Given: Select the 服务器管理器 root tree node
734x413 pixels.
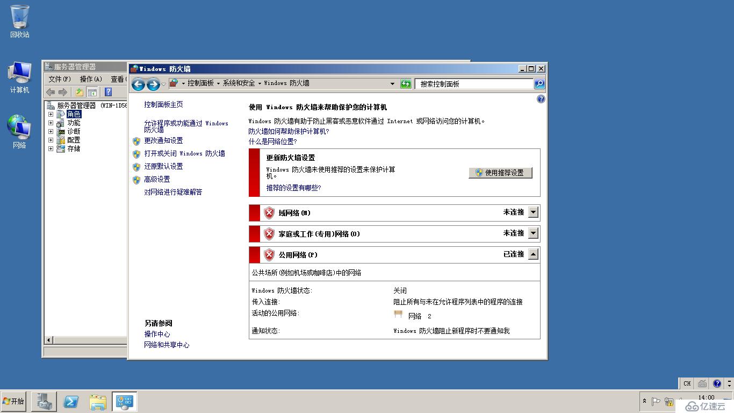Looking at the screenshot, I should (x=87, y=105).
